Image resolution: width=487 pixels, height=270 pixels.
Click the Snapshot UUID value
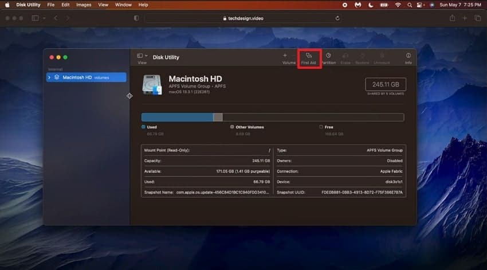362,193
